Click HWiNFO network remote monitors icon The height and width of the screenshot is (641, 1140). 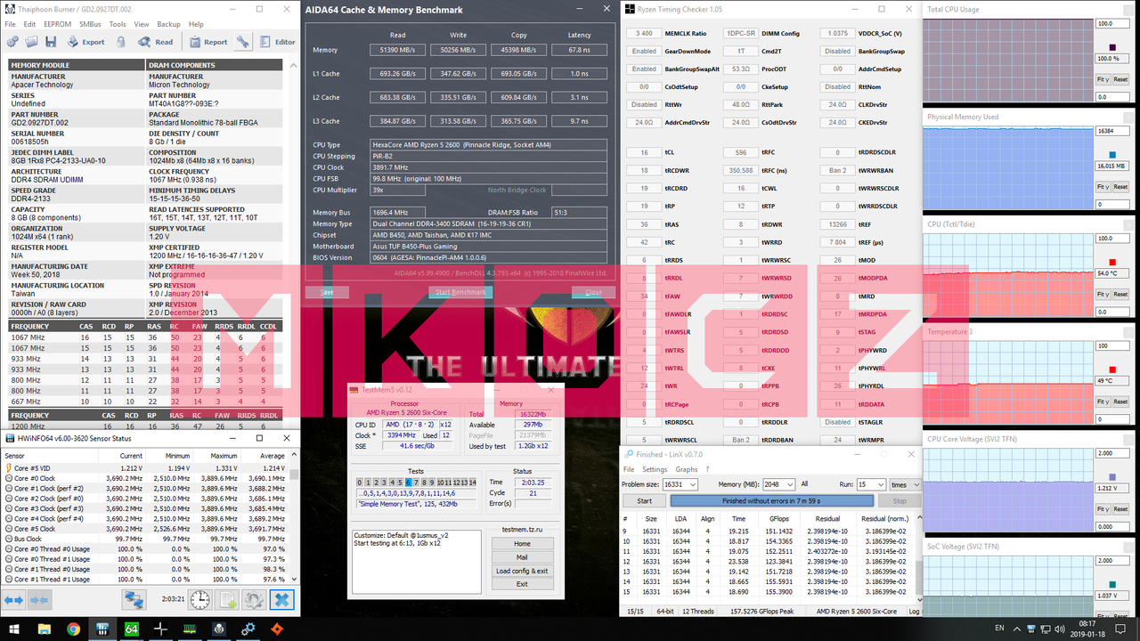point(134,600)
